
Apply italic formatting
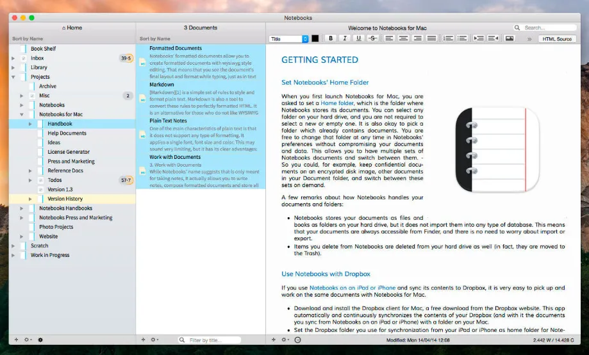pos(345,38)
